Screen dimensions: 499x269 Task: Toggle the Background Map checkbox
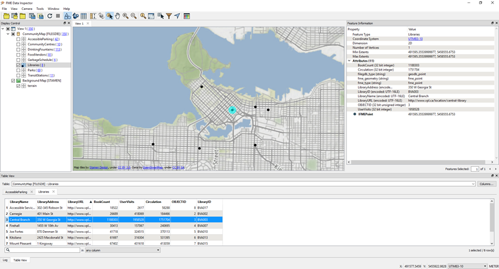pos(13,80)
